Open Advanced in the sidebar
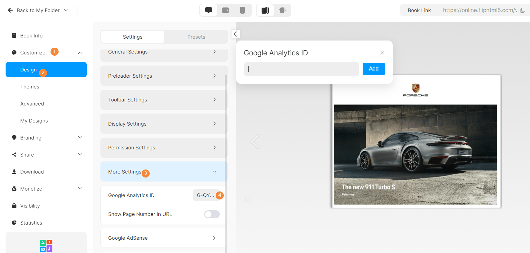The image size is (530, 253). (32, 104)
